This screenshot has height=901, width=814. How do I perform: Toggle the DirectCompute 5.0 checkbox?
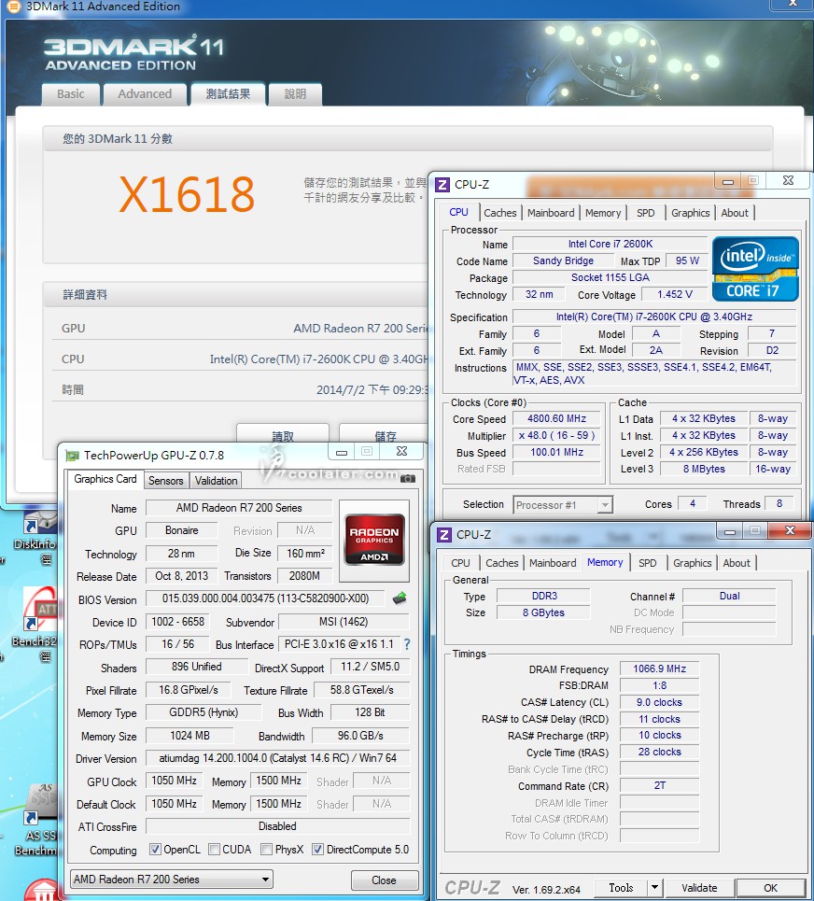[317, 850]
